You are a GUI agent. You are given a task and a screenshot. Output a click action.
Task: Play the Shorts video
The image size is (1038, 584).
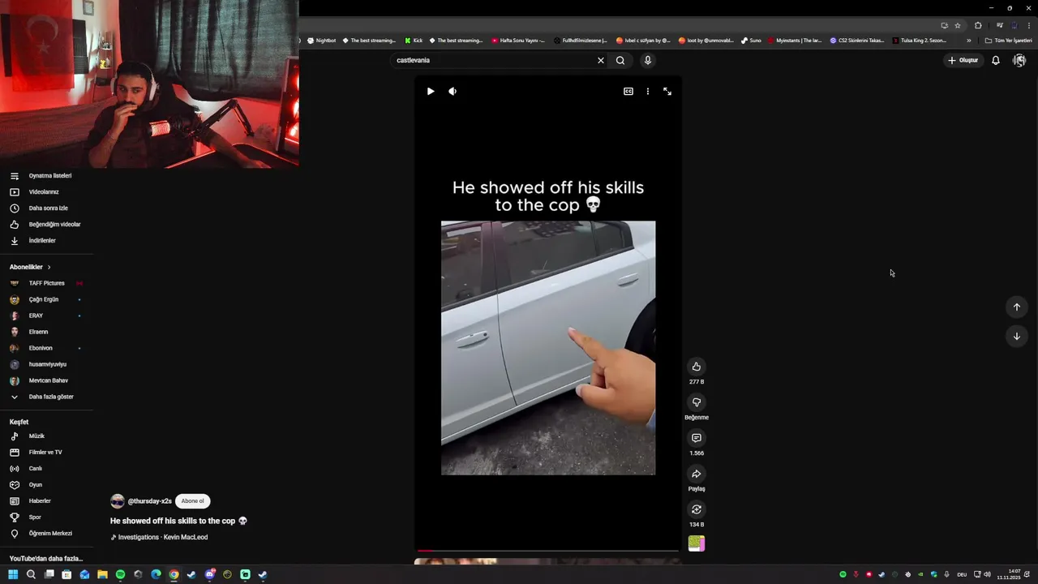point(431,92)
